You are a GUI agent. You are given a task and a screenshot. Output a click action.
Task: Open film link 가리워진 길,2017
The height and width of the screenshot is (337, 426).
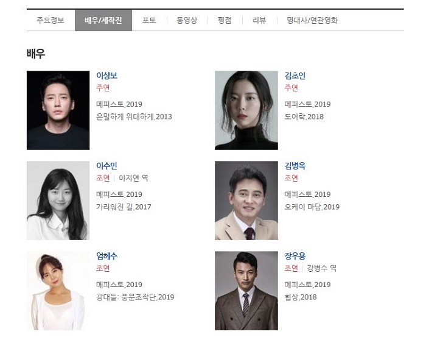[x=124, y=207]
